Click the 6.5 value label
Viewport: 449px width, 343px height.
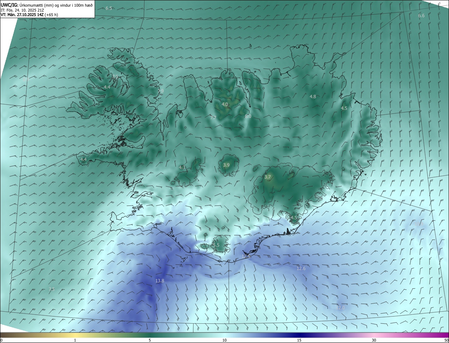pos(109,8)
